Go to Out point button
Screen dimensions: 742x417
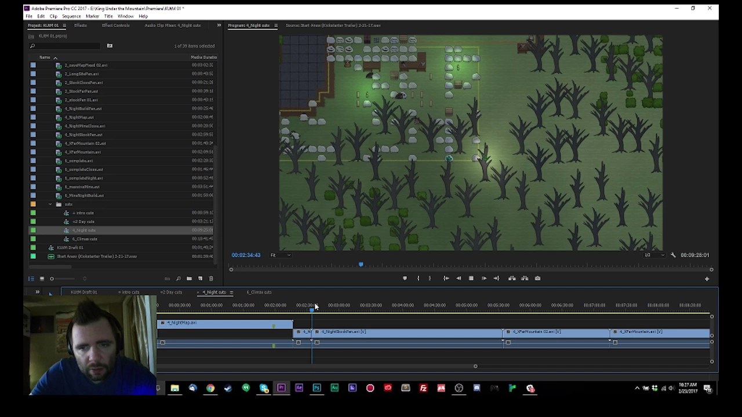496,279
